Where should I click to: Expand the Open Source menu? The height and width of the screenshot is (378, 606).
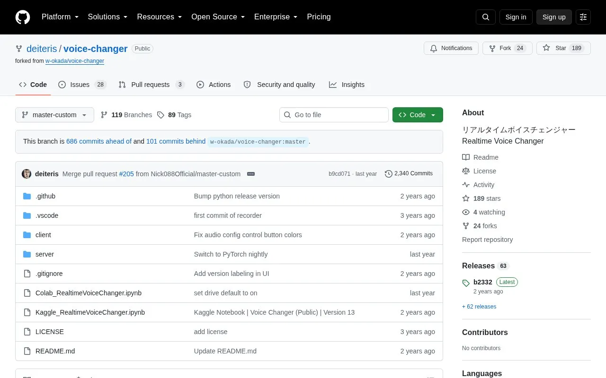pyautogui.click(x=218, y=17)
